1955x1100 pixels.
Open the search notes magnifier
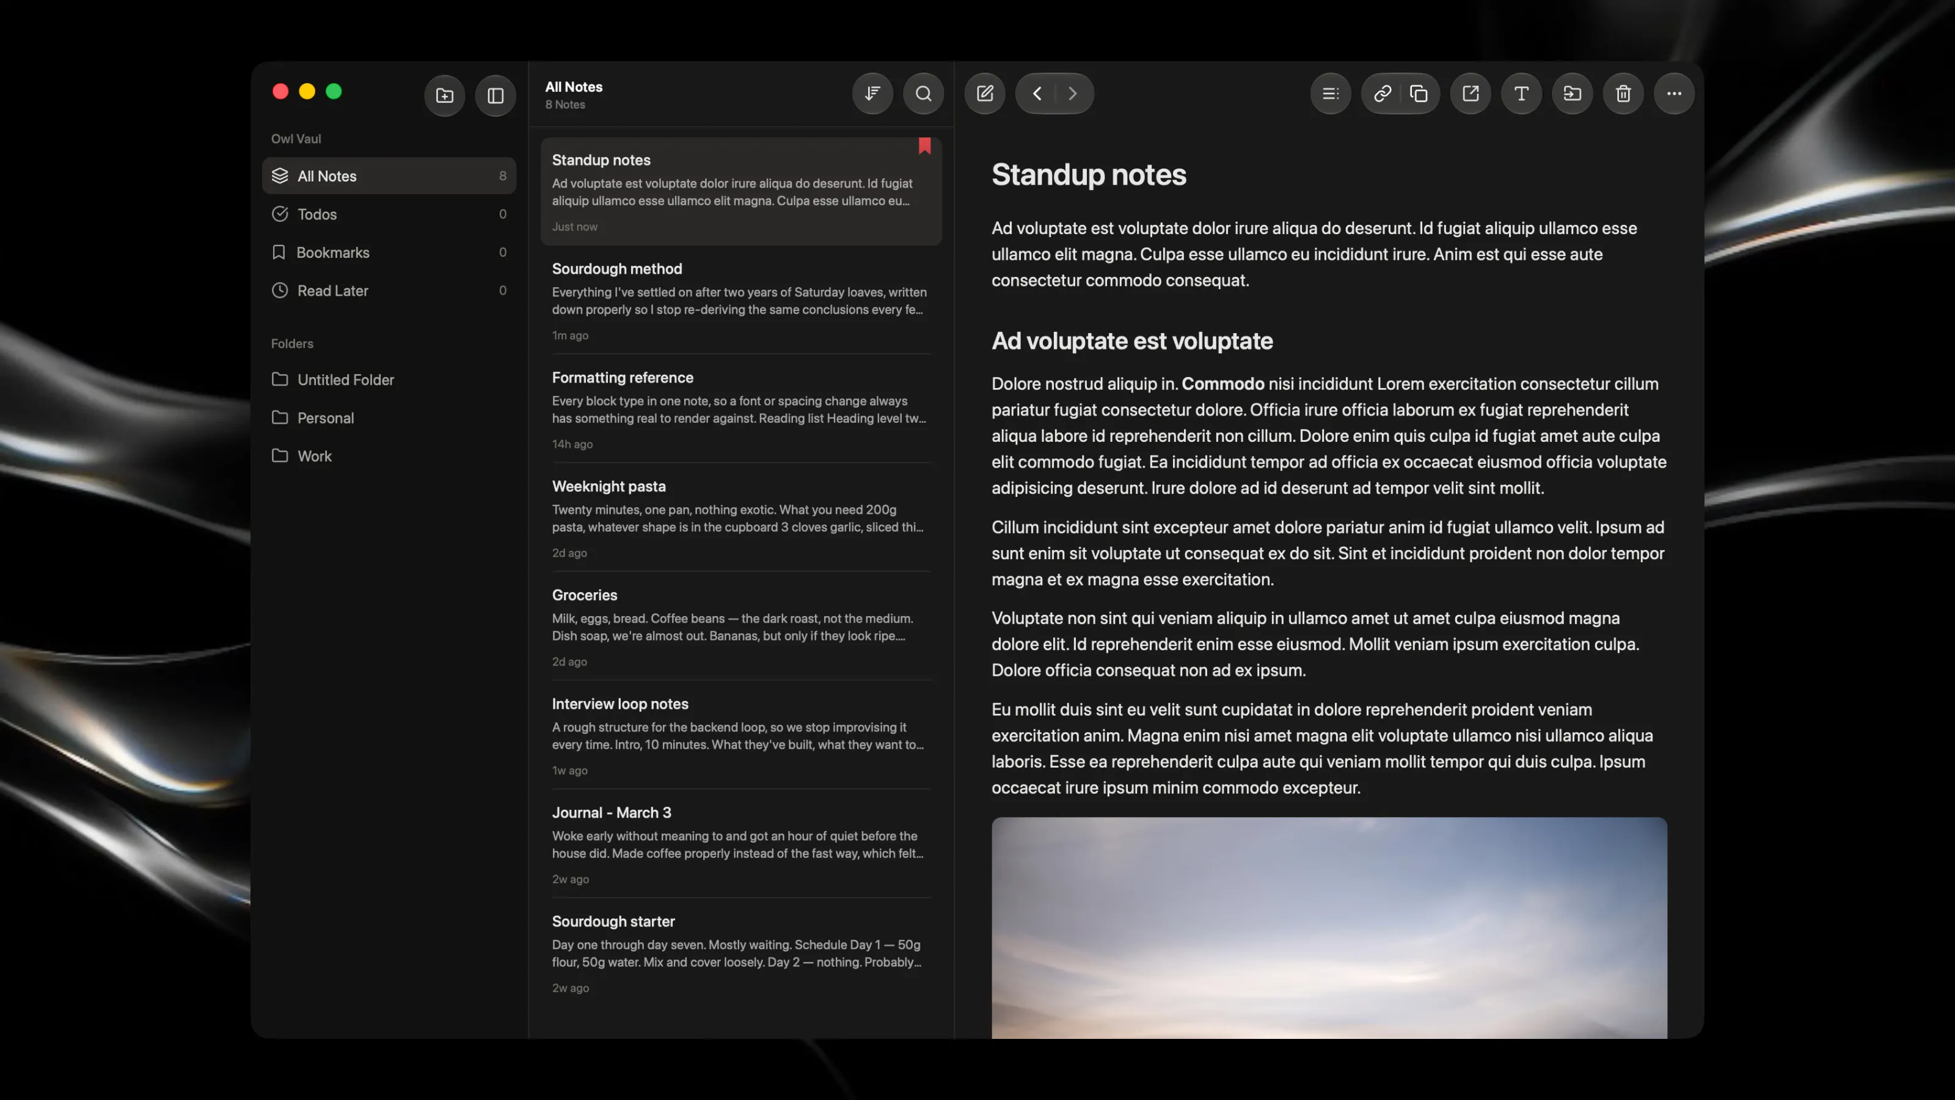pos(924,94)
